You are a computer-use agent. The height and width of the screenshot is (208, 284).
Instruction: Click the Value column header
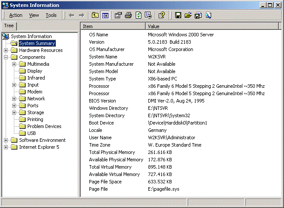coord(212,26)
